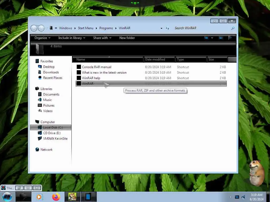Viewport: 270px width, 202px height.
Task: Click the back navigation arrow button
Action: point(34,28)
